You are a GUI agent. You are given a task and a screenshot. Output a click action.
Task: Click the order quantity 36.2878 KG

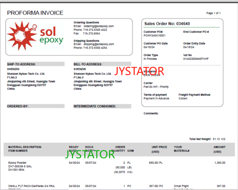pos(123,172)
